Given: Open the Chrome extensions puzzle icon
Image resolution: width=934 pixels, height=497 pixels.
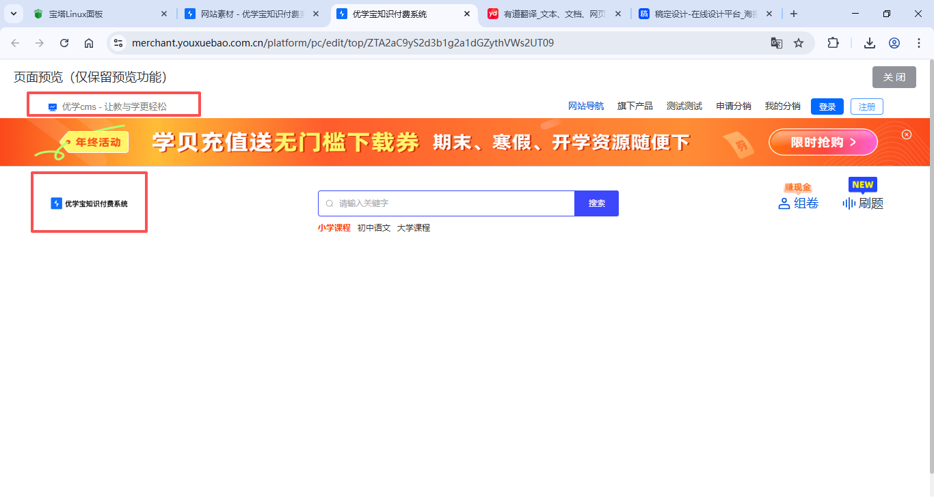Looking at the screenshot, I should pos(833,43).
